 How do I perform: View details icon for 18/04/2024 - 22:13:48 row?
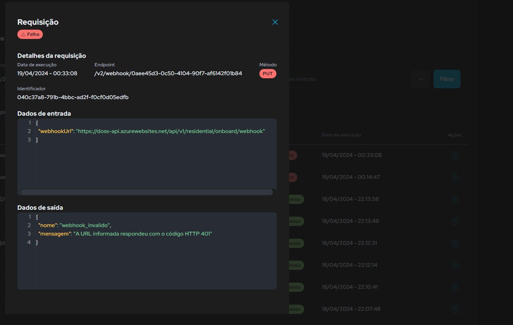coord(455,221)
